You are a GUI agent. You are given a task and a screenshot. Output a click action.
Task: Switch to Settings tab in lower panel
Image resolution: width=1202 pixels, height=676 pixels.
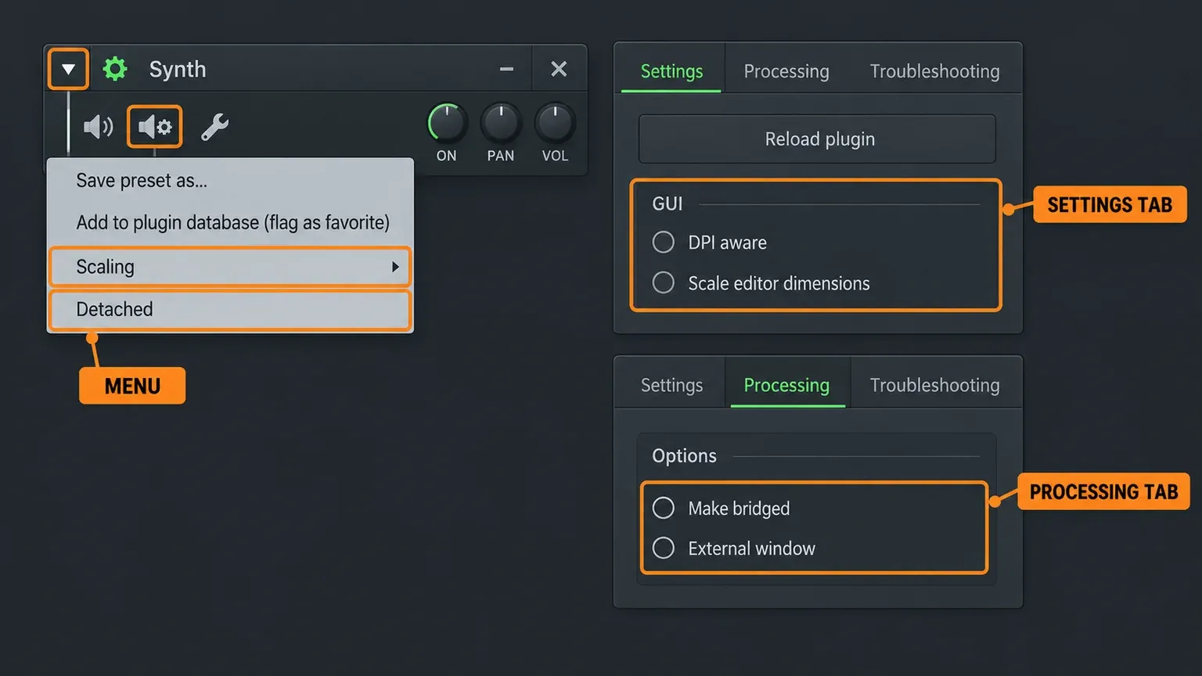[x=671, y=385]
